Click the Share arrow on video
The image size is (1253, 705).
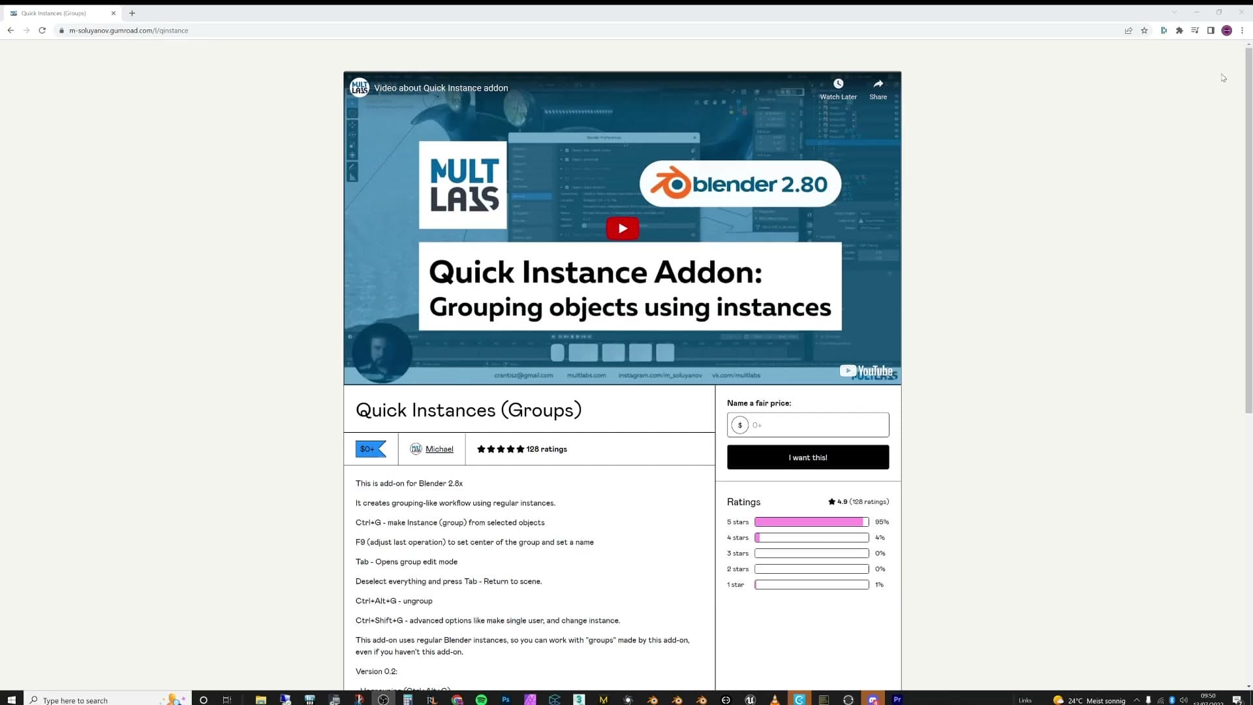878,84
